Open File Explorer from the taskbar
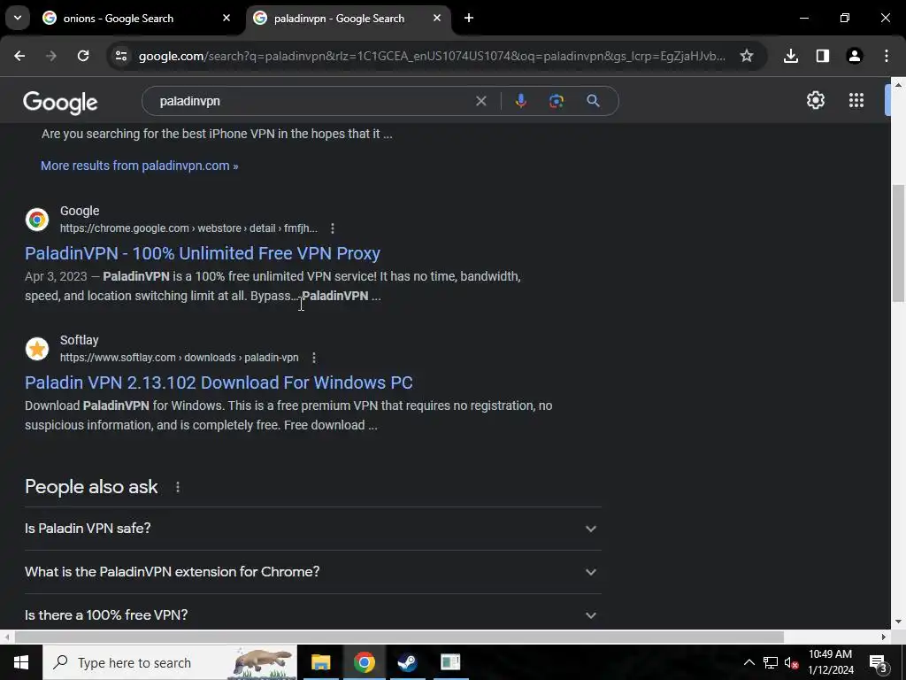 320,662
